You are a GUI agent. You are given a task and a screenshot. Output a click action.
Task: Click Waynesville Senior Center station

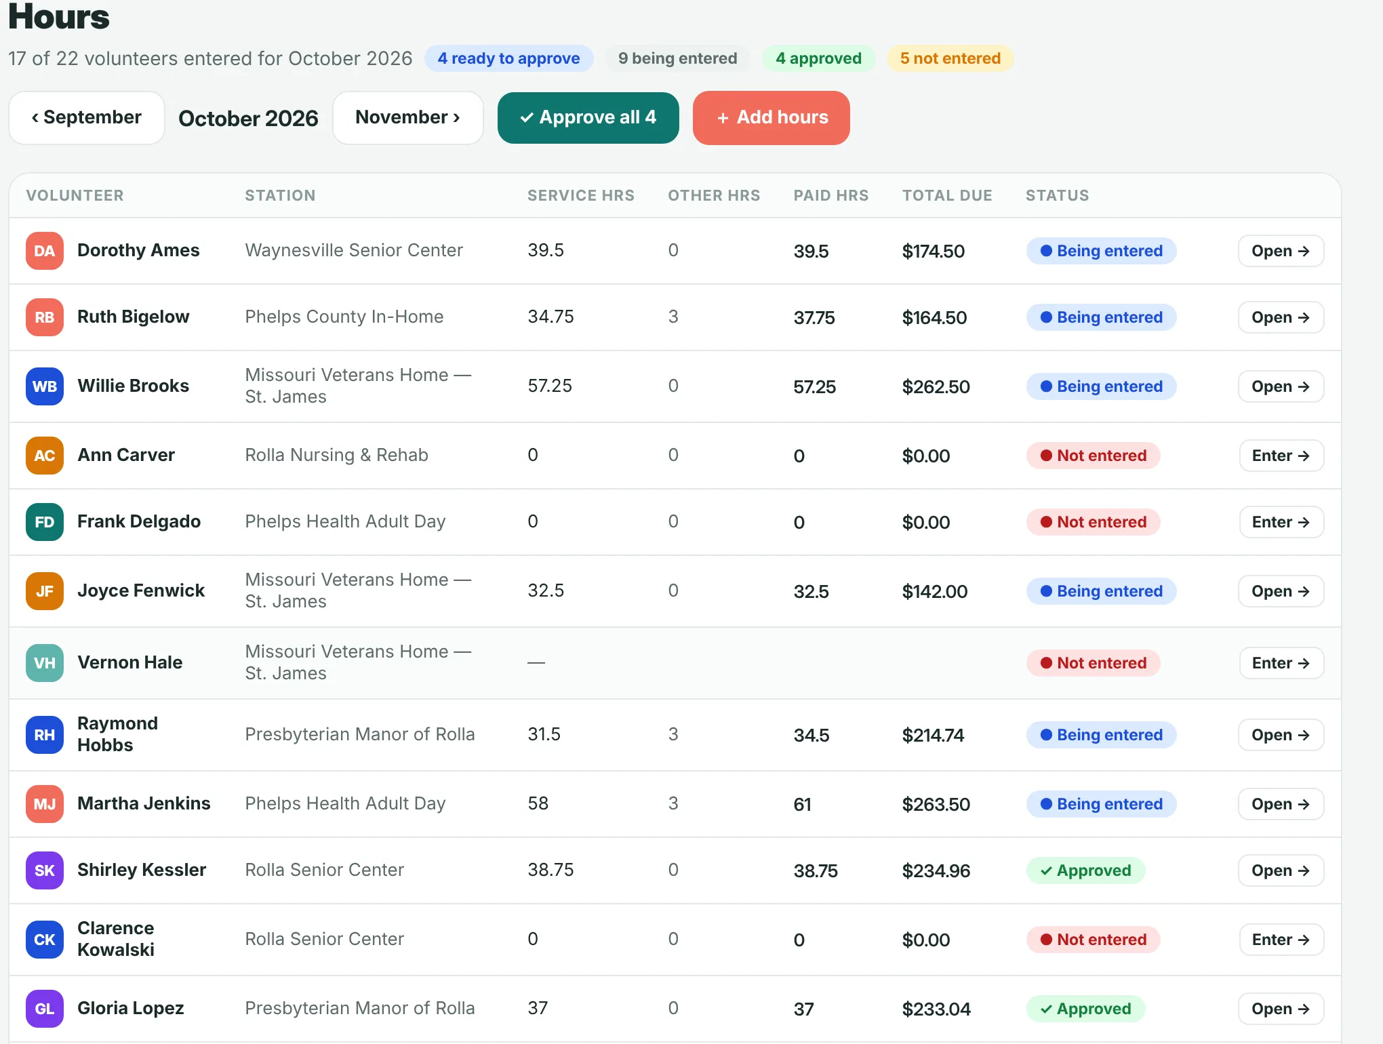(x=354, y=250)
